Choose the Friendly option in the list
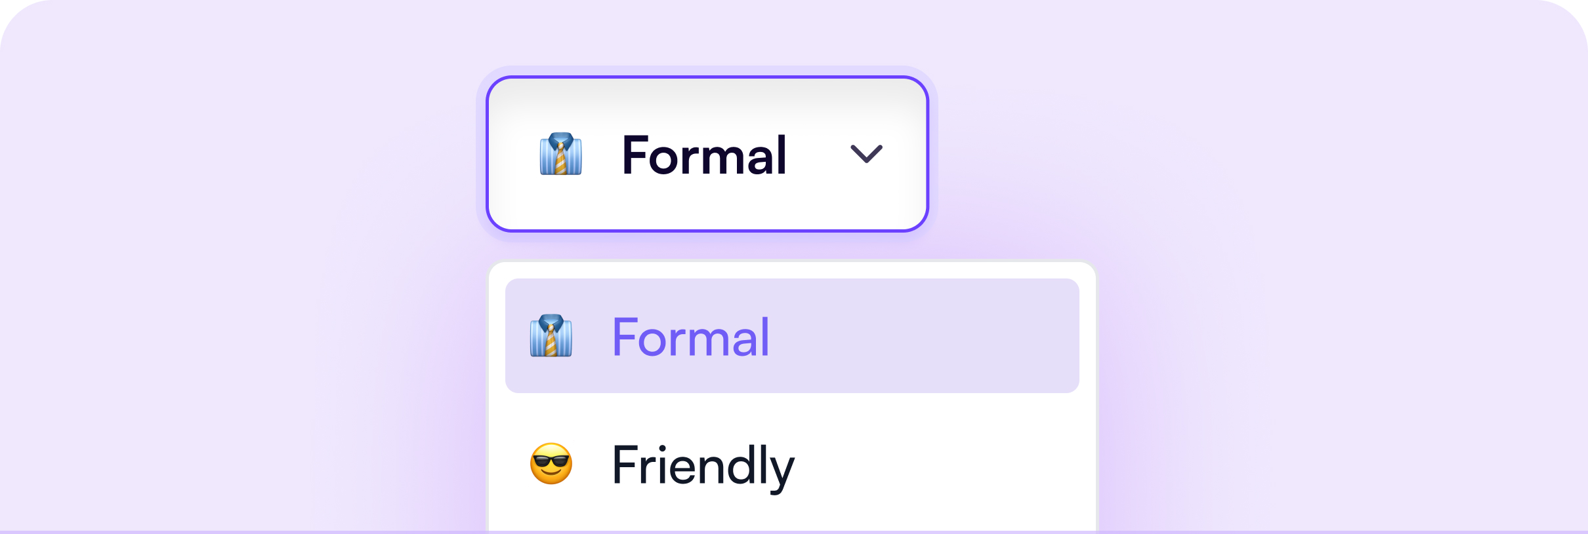 point(791,464)
